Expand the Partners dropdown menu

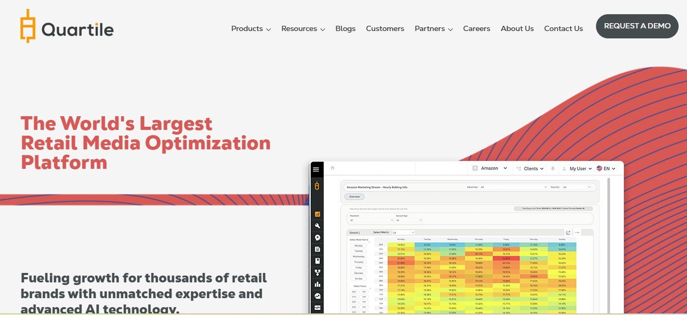[433, 29]
